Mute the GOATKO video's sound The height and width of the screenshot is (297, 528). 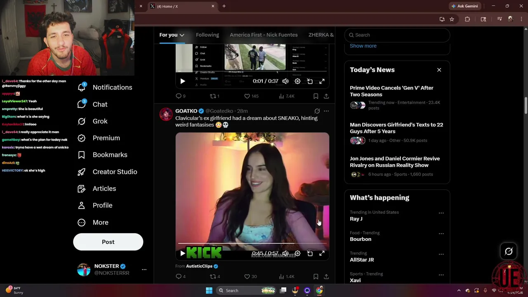coord(285,253)
